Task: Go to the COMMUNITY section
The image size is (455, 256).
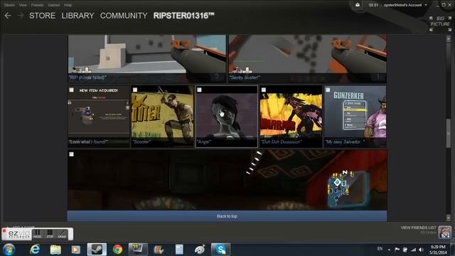Action: click(124, 16)
